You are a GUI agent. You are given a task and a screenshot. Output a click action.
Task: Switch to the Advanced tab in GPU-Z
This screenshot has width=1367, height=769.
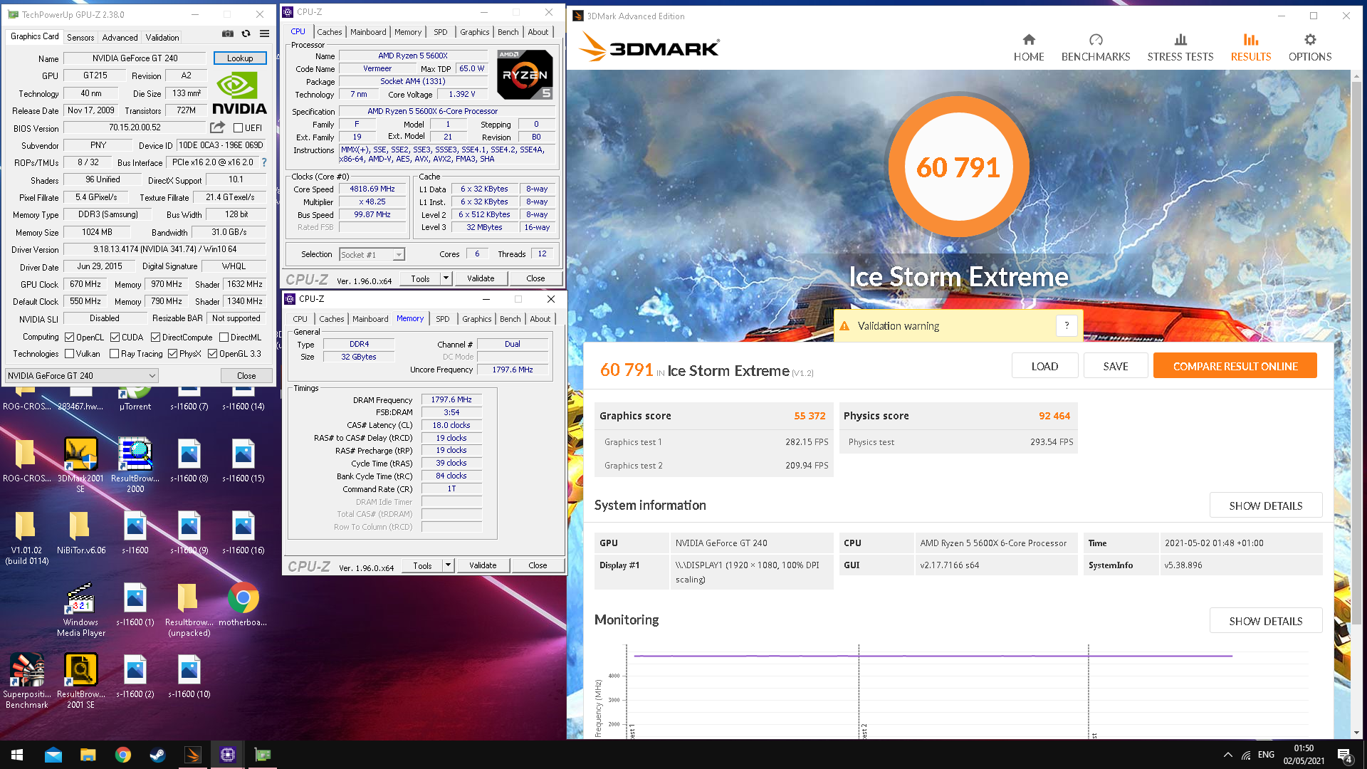120,37
